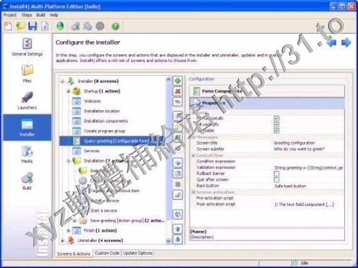358x268 pixels.
Task: Click the Move Down arrow button
Action: (177, 239)
